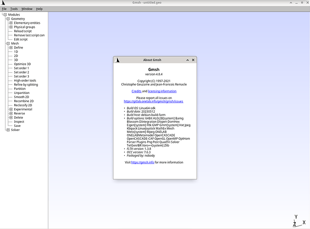Open the Help menu
The height and width of the screenshot is (229, 310).
[39, 9]
